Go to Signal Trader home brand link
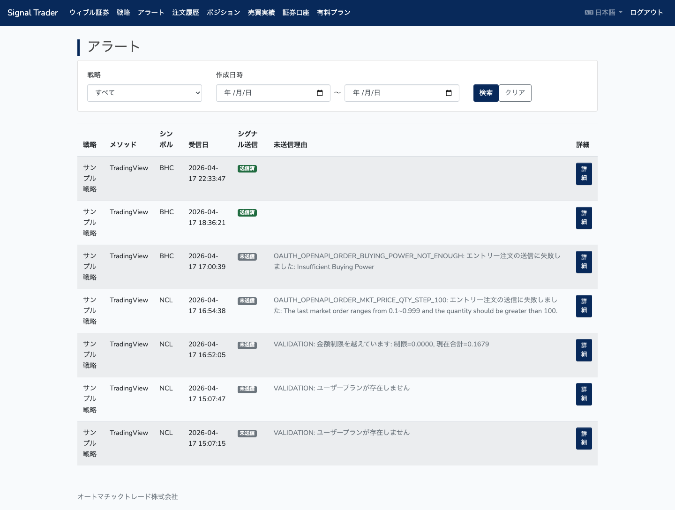The height and width of the screenshot is (510, 675). pos(33,13)
